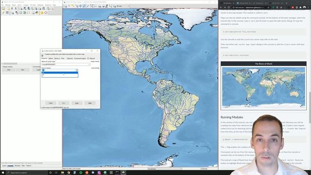The image size is (311, 175).
Task: Open attribute table icon in Layer Manager
Action: (x=7, y=13)
